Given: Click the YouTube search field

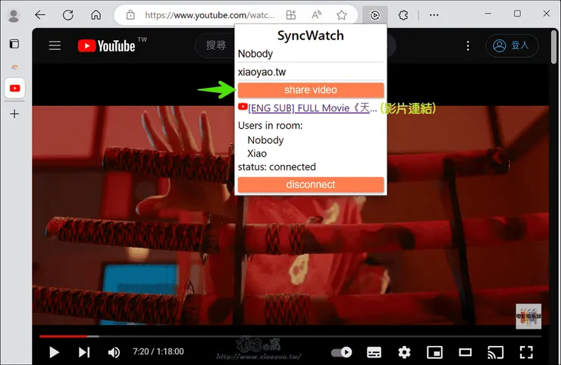Looking at the screenshot, I should coord(215,45).
